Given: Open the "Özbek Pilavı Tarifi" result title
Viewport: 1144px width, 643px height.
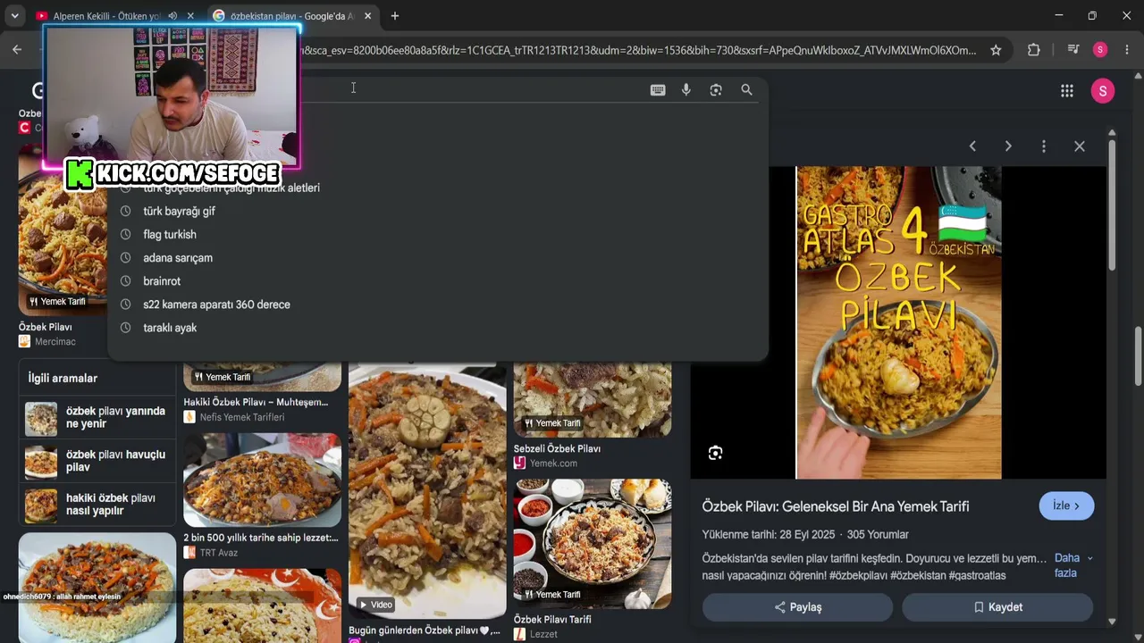Looking at the screenshot, I should (552, 619).
